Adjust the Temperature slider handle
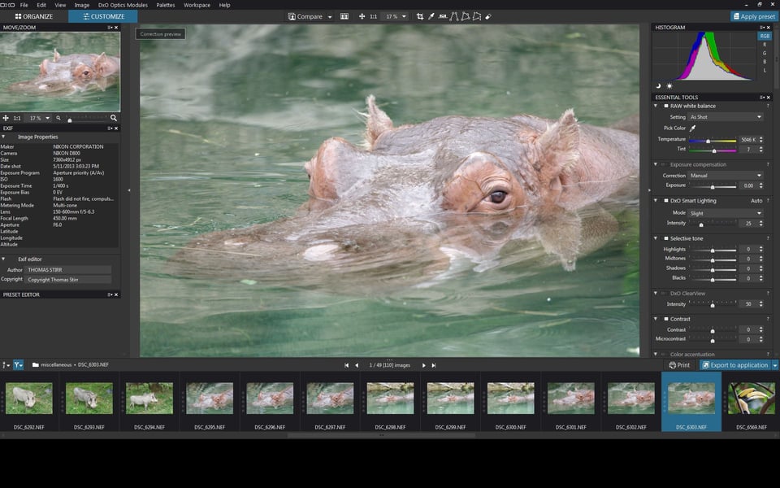The height and width of the screenshot is (488, 780). tap(708, 142)
